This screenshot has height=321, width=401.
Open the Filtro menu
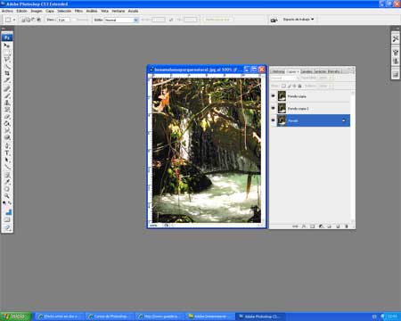(78, 11)
